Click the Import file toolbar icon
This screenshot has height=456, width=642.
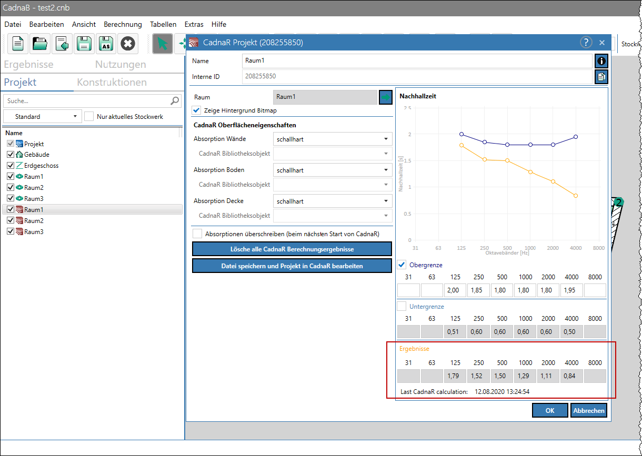click(x=62, y=44)
